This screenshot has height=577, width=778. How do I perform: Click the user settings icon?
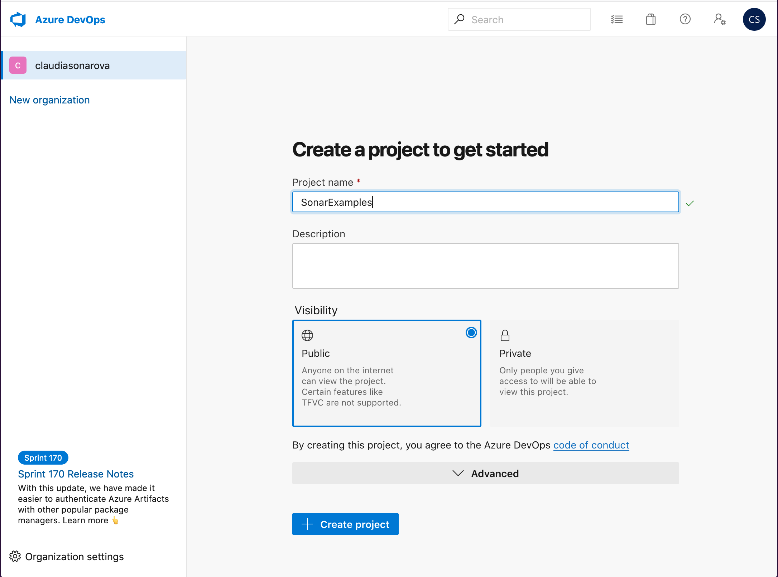719,19
